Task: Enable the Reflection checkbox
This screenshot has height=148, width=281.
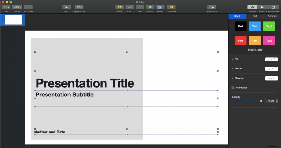Action: tap(233, 88)
